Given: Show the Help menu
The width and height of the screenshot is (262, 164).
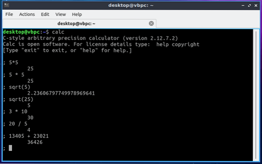Looking at the screenshot, I should click(77, 14).
